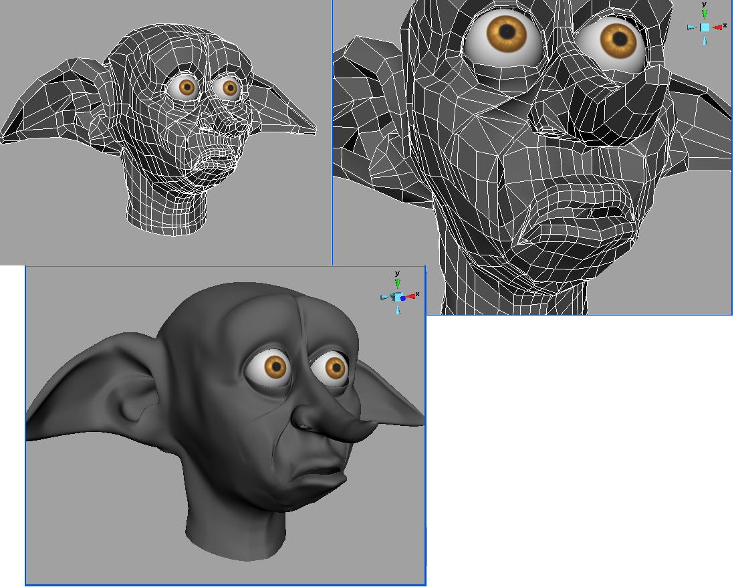Screen dimensions: 734x587
Task: Click red X-axis cone in smooth shaded view gizmo
Action: [x=411, y=296]
